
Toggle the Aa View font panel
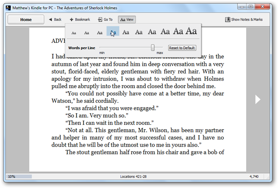click(x=127, y=19)
